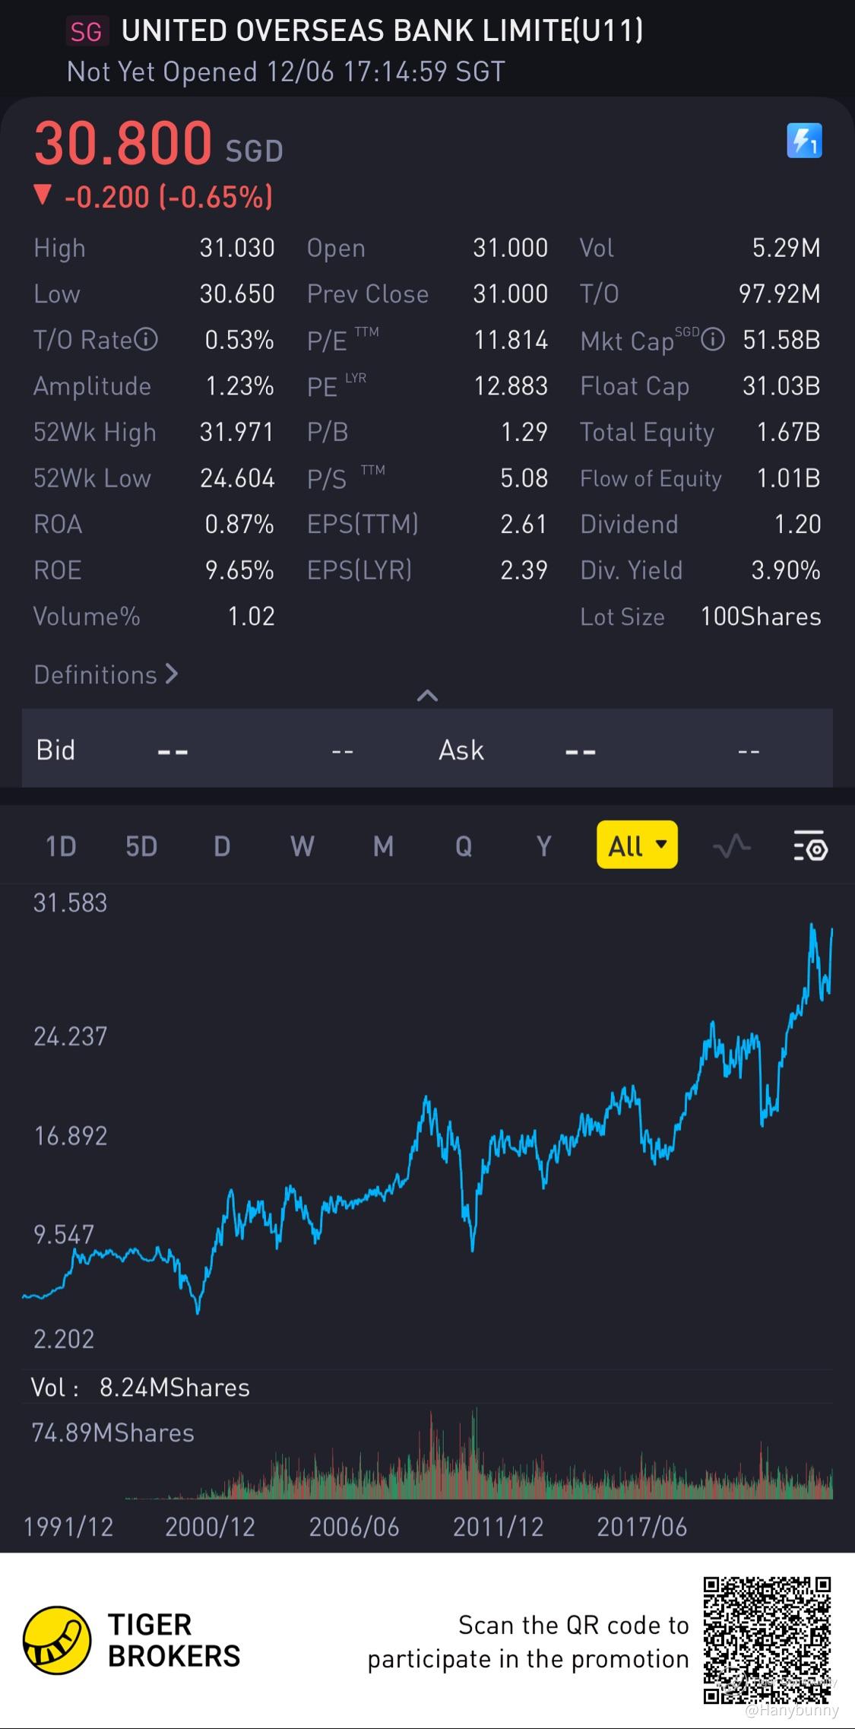This screenshot has height=1729, width=855.
Task: Tap the Tiger Brokers logo
Action: click(x=57, y=1640)
